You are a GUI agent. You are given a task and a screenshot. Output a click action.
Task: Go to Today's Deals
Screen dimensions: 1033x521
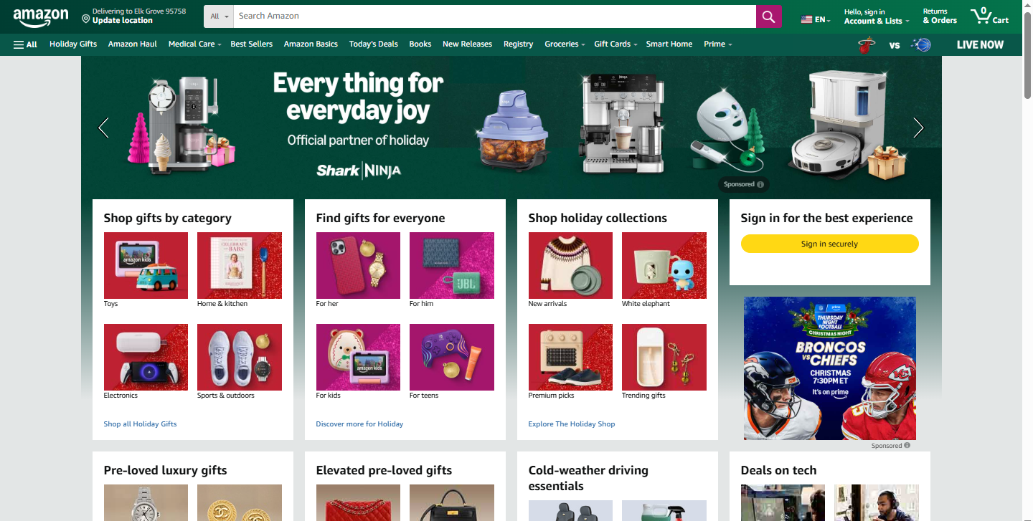tap(373, 44)
